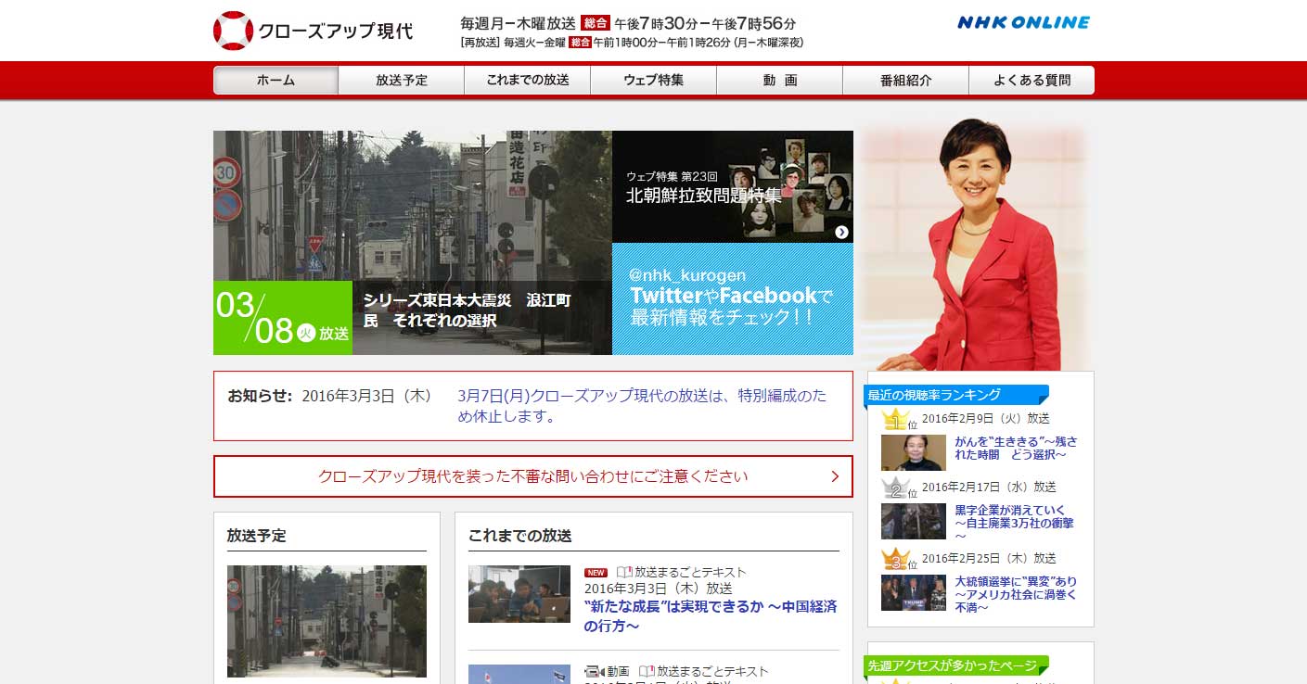
Task: Click the 放送まるごとテキスト link for 3月3日
Action: tap(690, 573)
